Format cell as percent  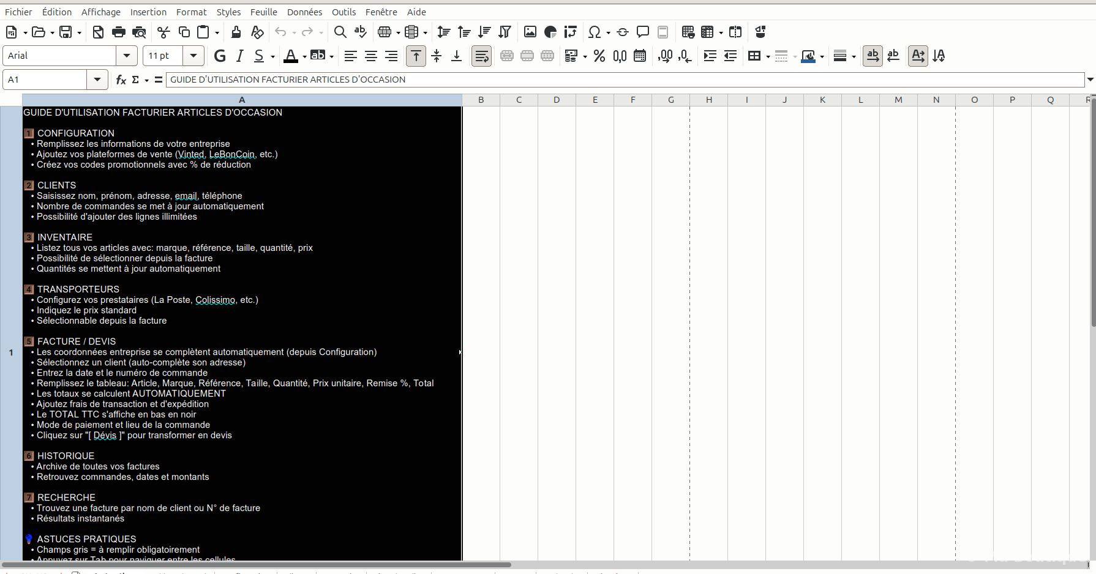pos(599,56)
